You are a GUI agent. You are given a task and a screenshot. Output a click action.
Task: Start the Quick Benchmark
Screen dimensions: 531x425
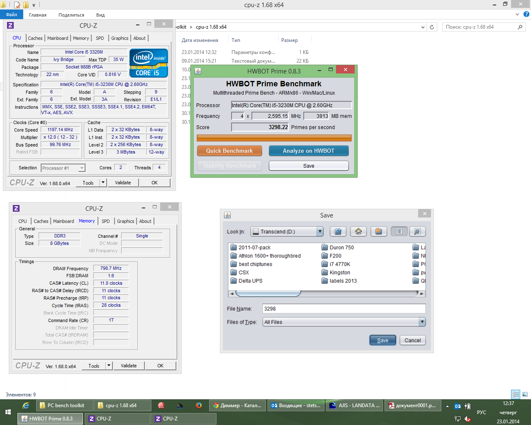[x=229, y=151]
